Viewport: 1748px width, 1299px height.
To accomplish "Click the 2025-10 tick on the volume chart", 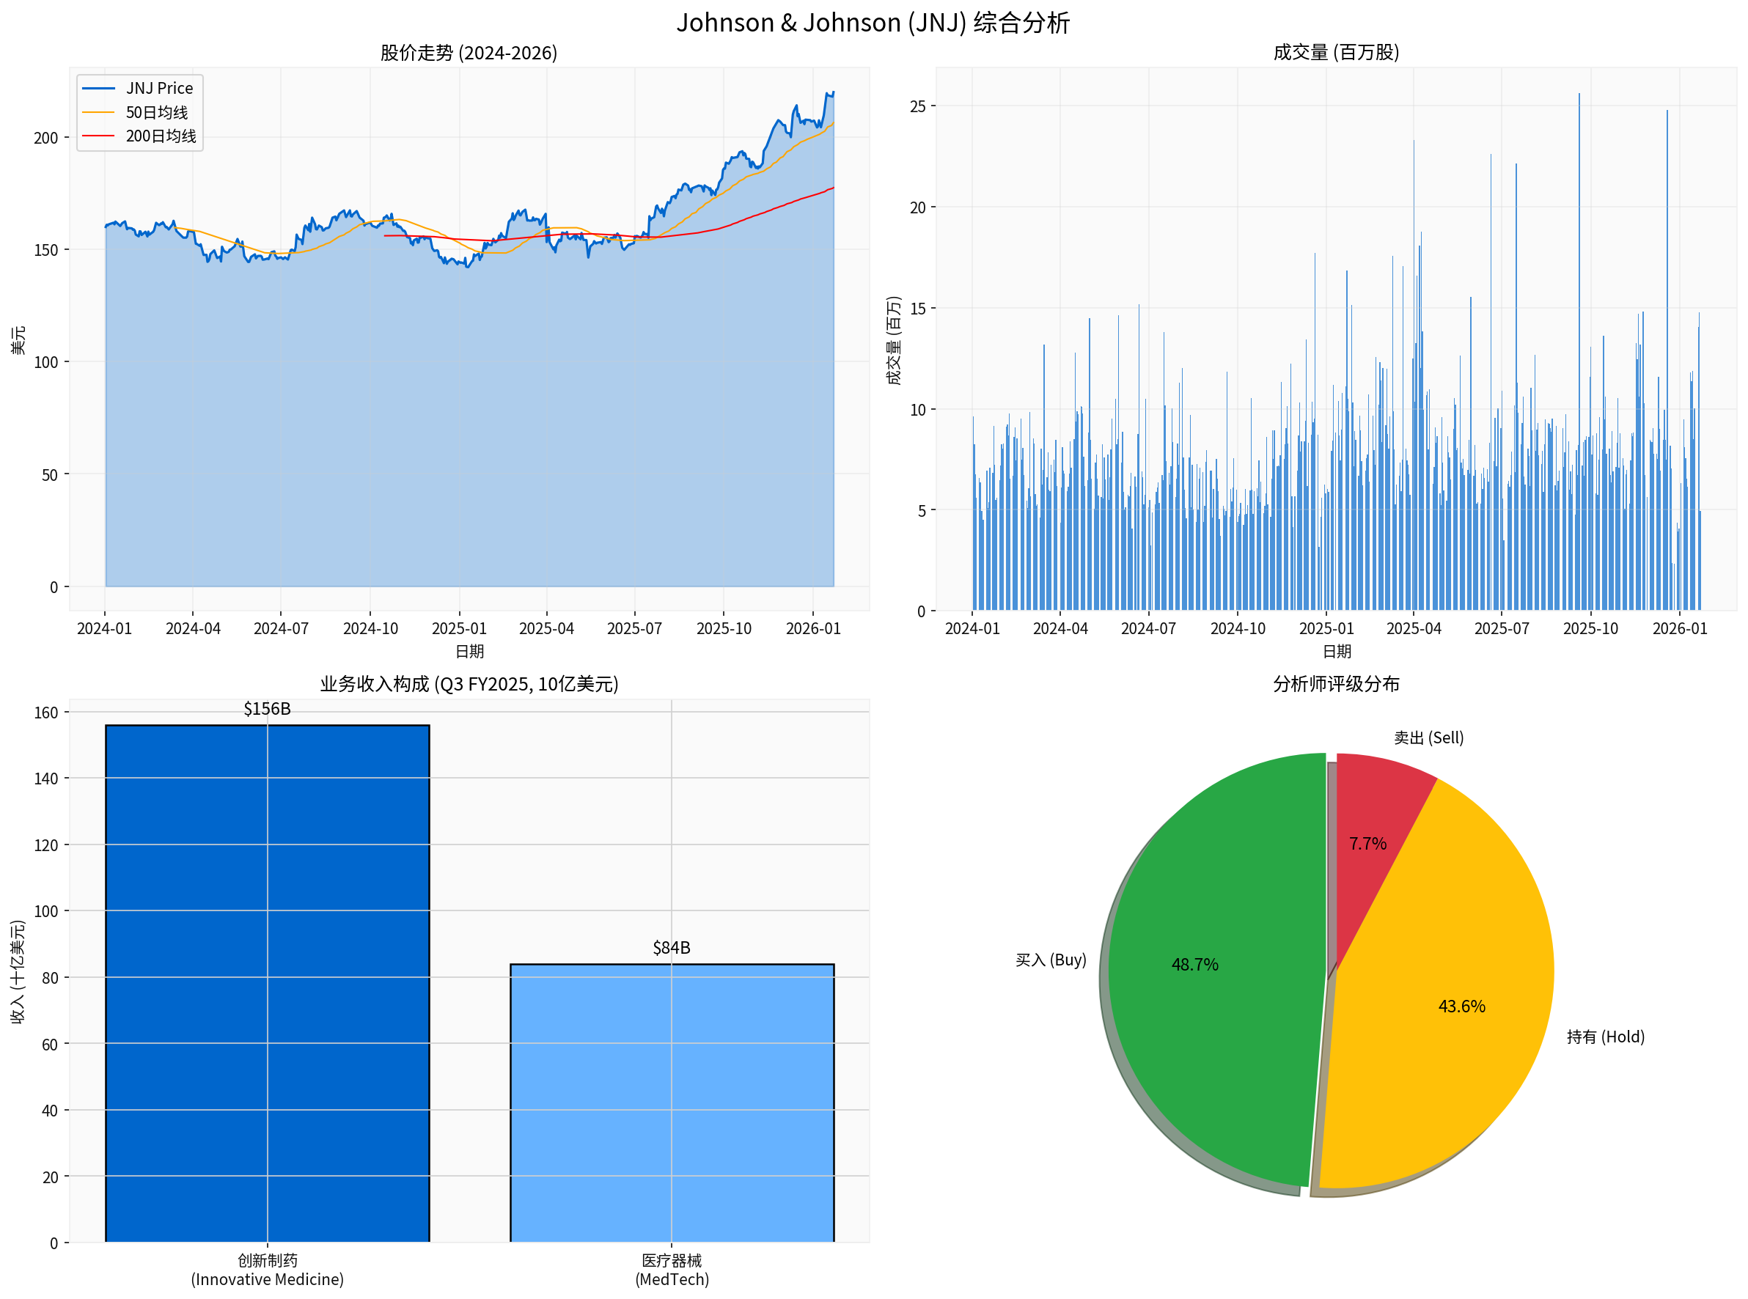I will (1590, 629).
